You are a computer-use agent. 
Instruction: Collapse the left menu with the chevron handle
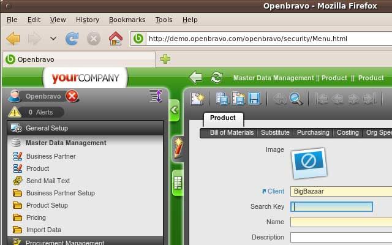pyautogui.click(x=174, y=110)
